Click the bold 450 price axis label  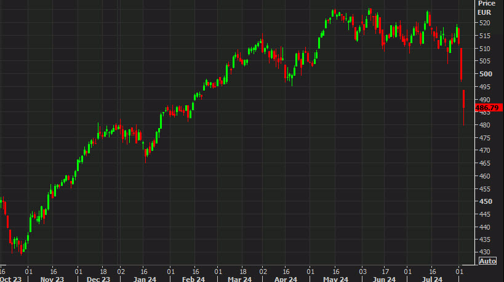486,201
